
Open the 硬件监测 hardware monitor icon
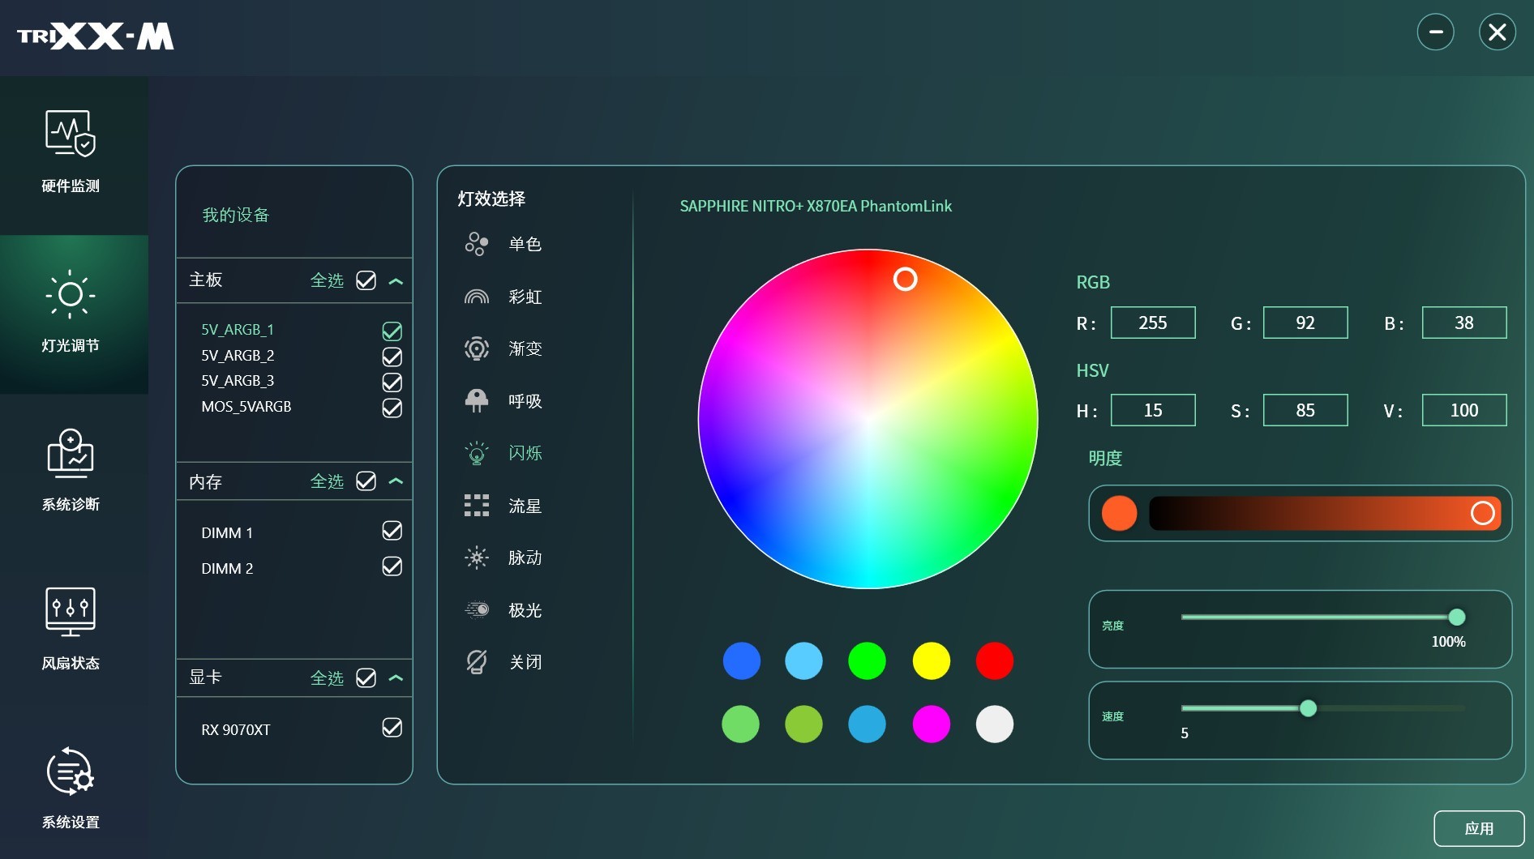[x=71, y=134]
